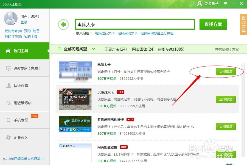Click the monitor icon beside 360专家
The width and height of the screenshot is (247, 165).
pos(9,68)
